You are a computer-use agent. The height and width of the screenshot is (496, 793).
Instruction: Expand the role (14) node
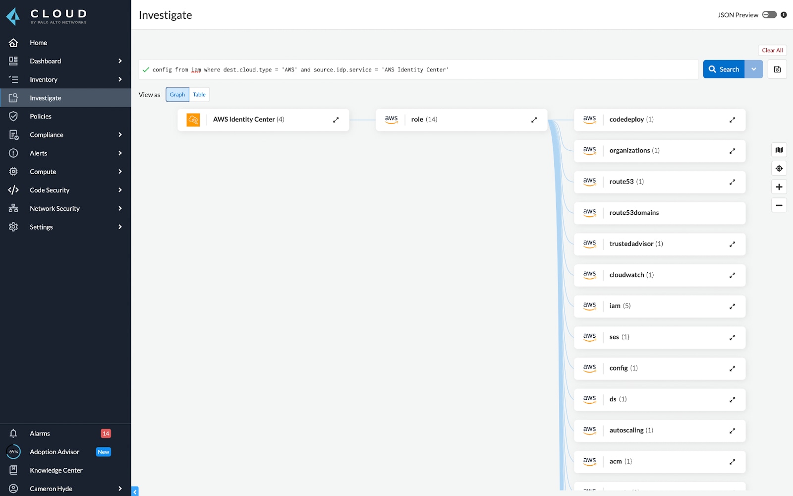click(x=534, y=120)
